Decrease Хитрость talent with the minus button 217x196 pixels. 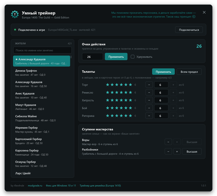click(149, 100)
